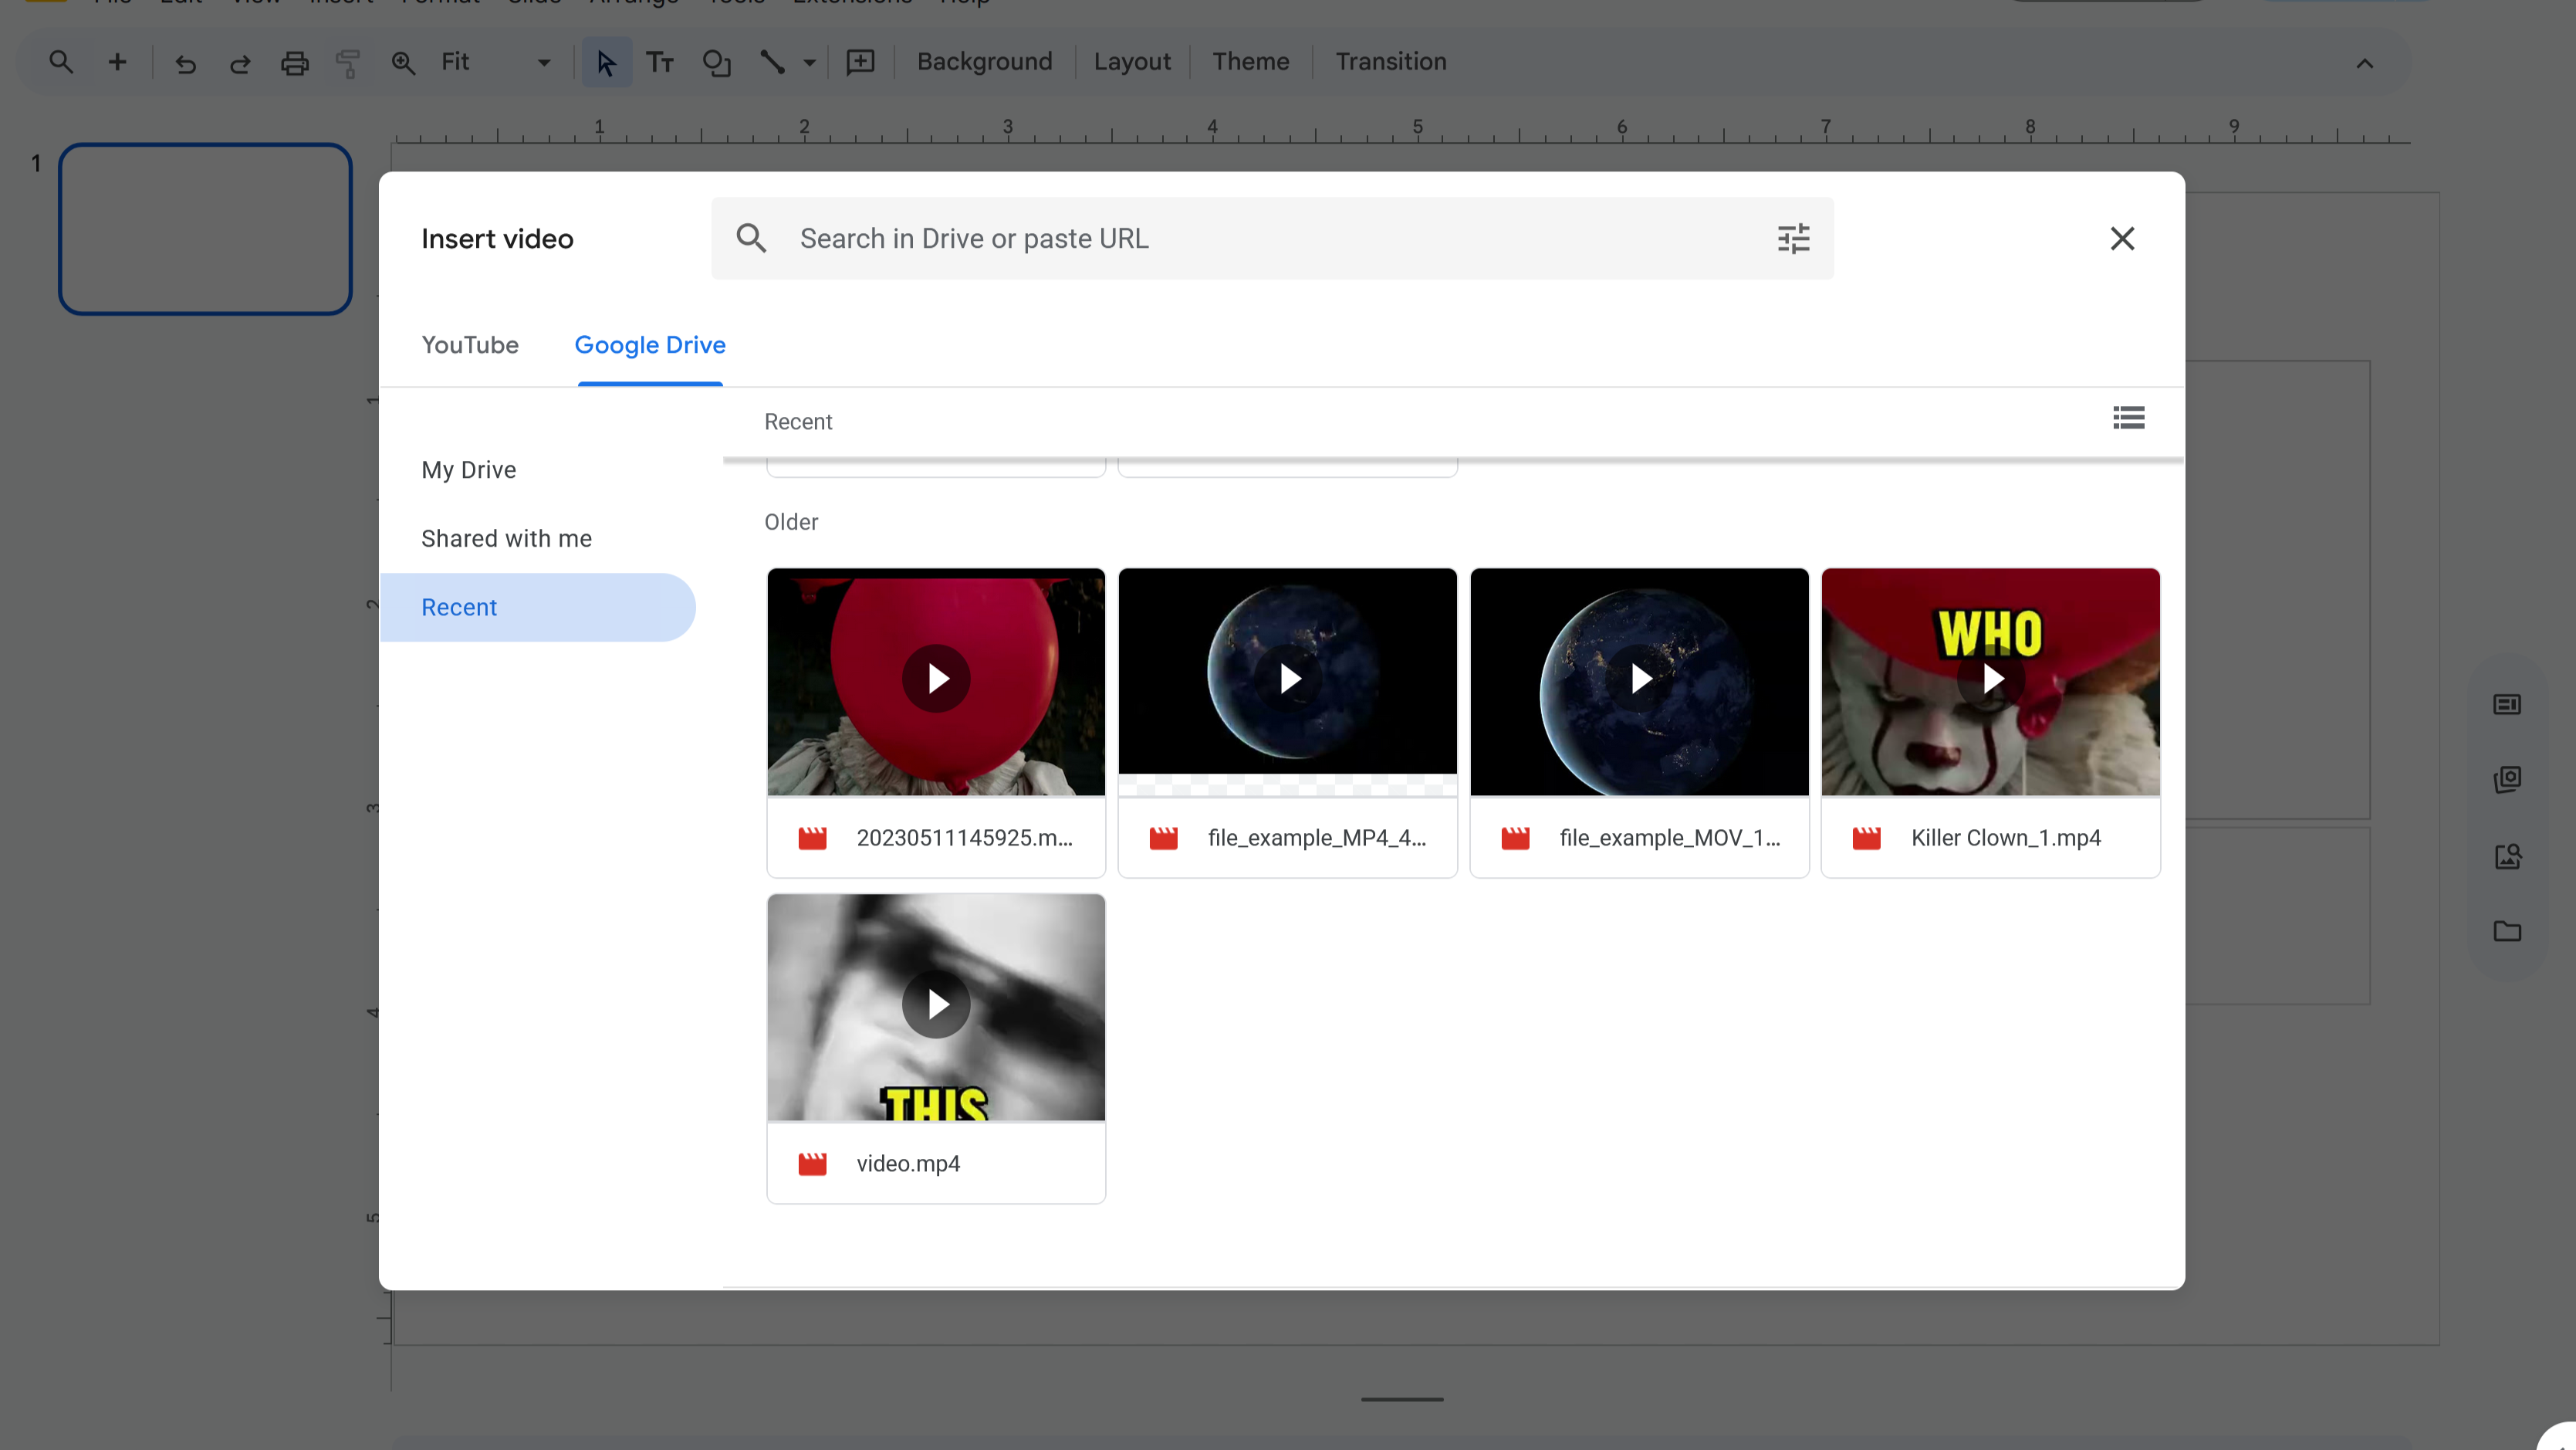This screenshot has height=1450, width=2576.
Task: Open the Layout menu
Action: pyautogui.click(x=1132, y=62)
